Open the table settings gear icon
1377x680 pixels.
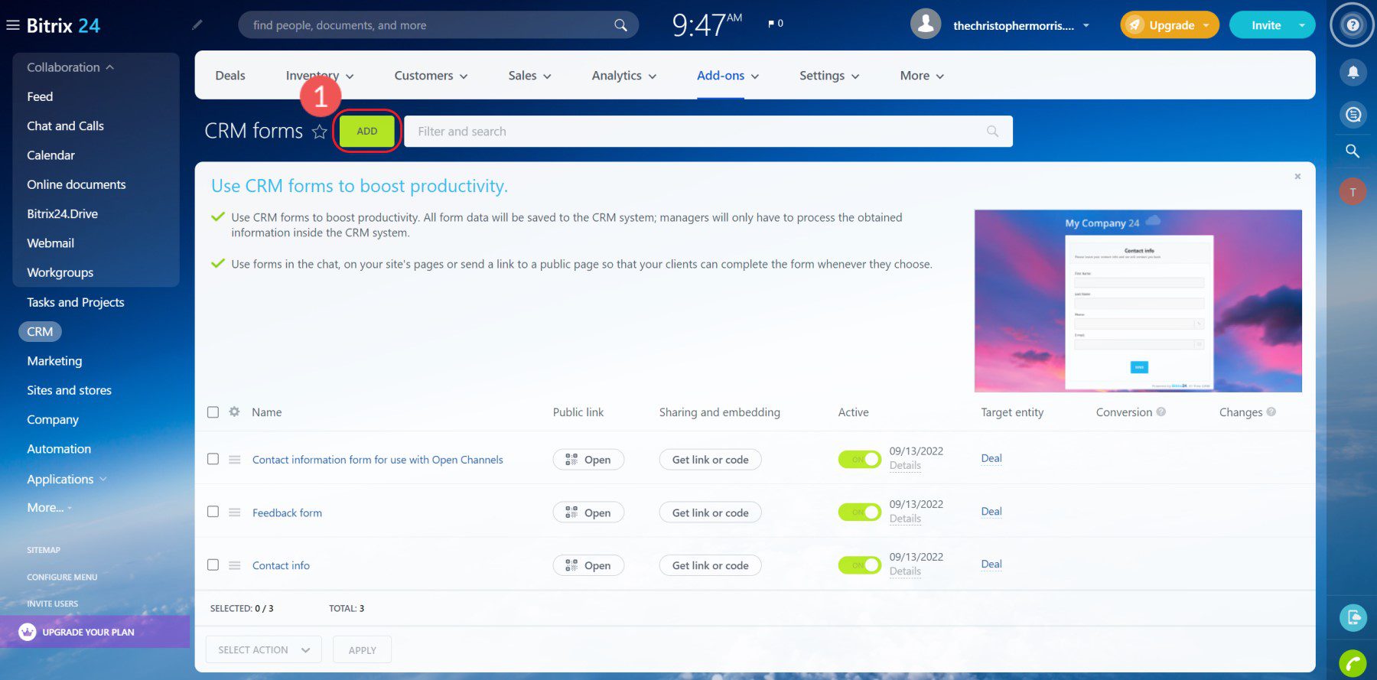(x=234, y=412)
